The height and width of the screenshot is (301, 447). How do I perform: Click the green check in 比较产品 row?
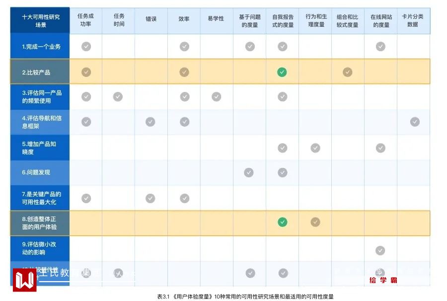click(x=282, y=72)
